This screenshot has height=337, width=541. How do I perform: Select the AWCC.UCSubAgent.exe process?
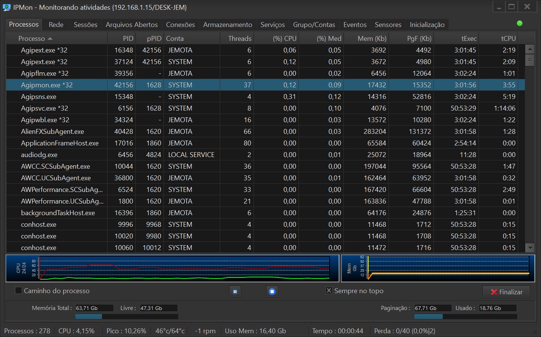tap(265, 178)
